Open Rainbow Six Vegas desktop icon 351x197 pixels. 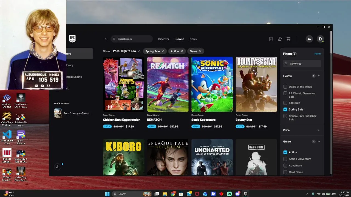tap(21, 119)
